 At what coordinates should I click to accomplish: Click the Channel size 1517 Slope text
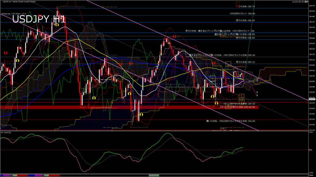14,14
